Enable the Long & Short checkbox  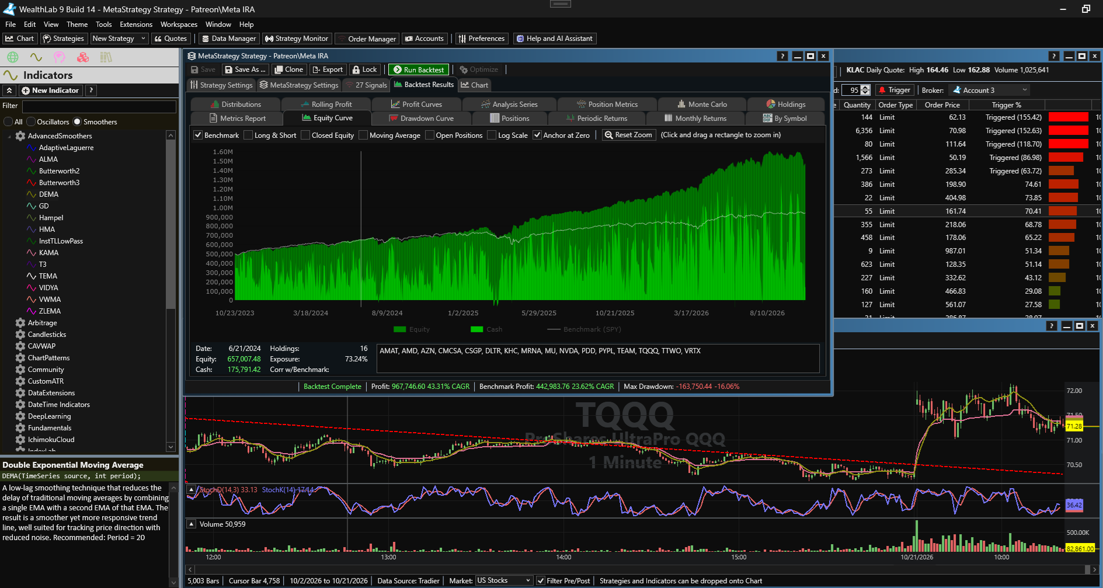[x=248, y=135]
